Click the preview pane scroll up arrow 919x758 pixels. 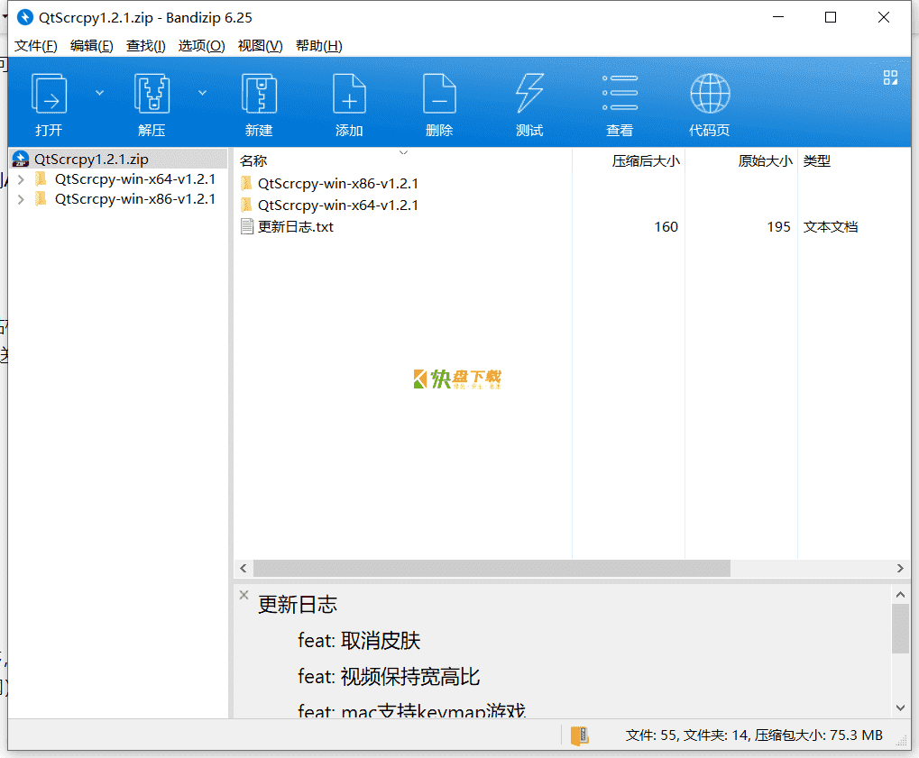pos(900,595)
